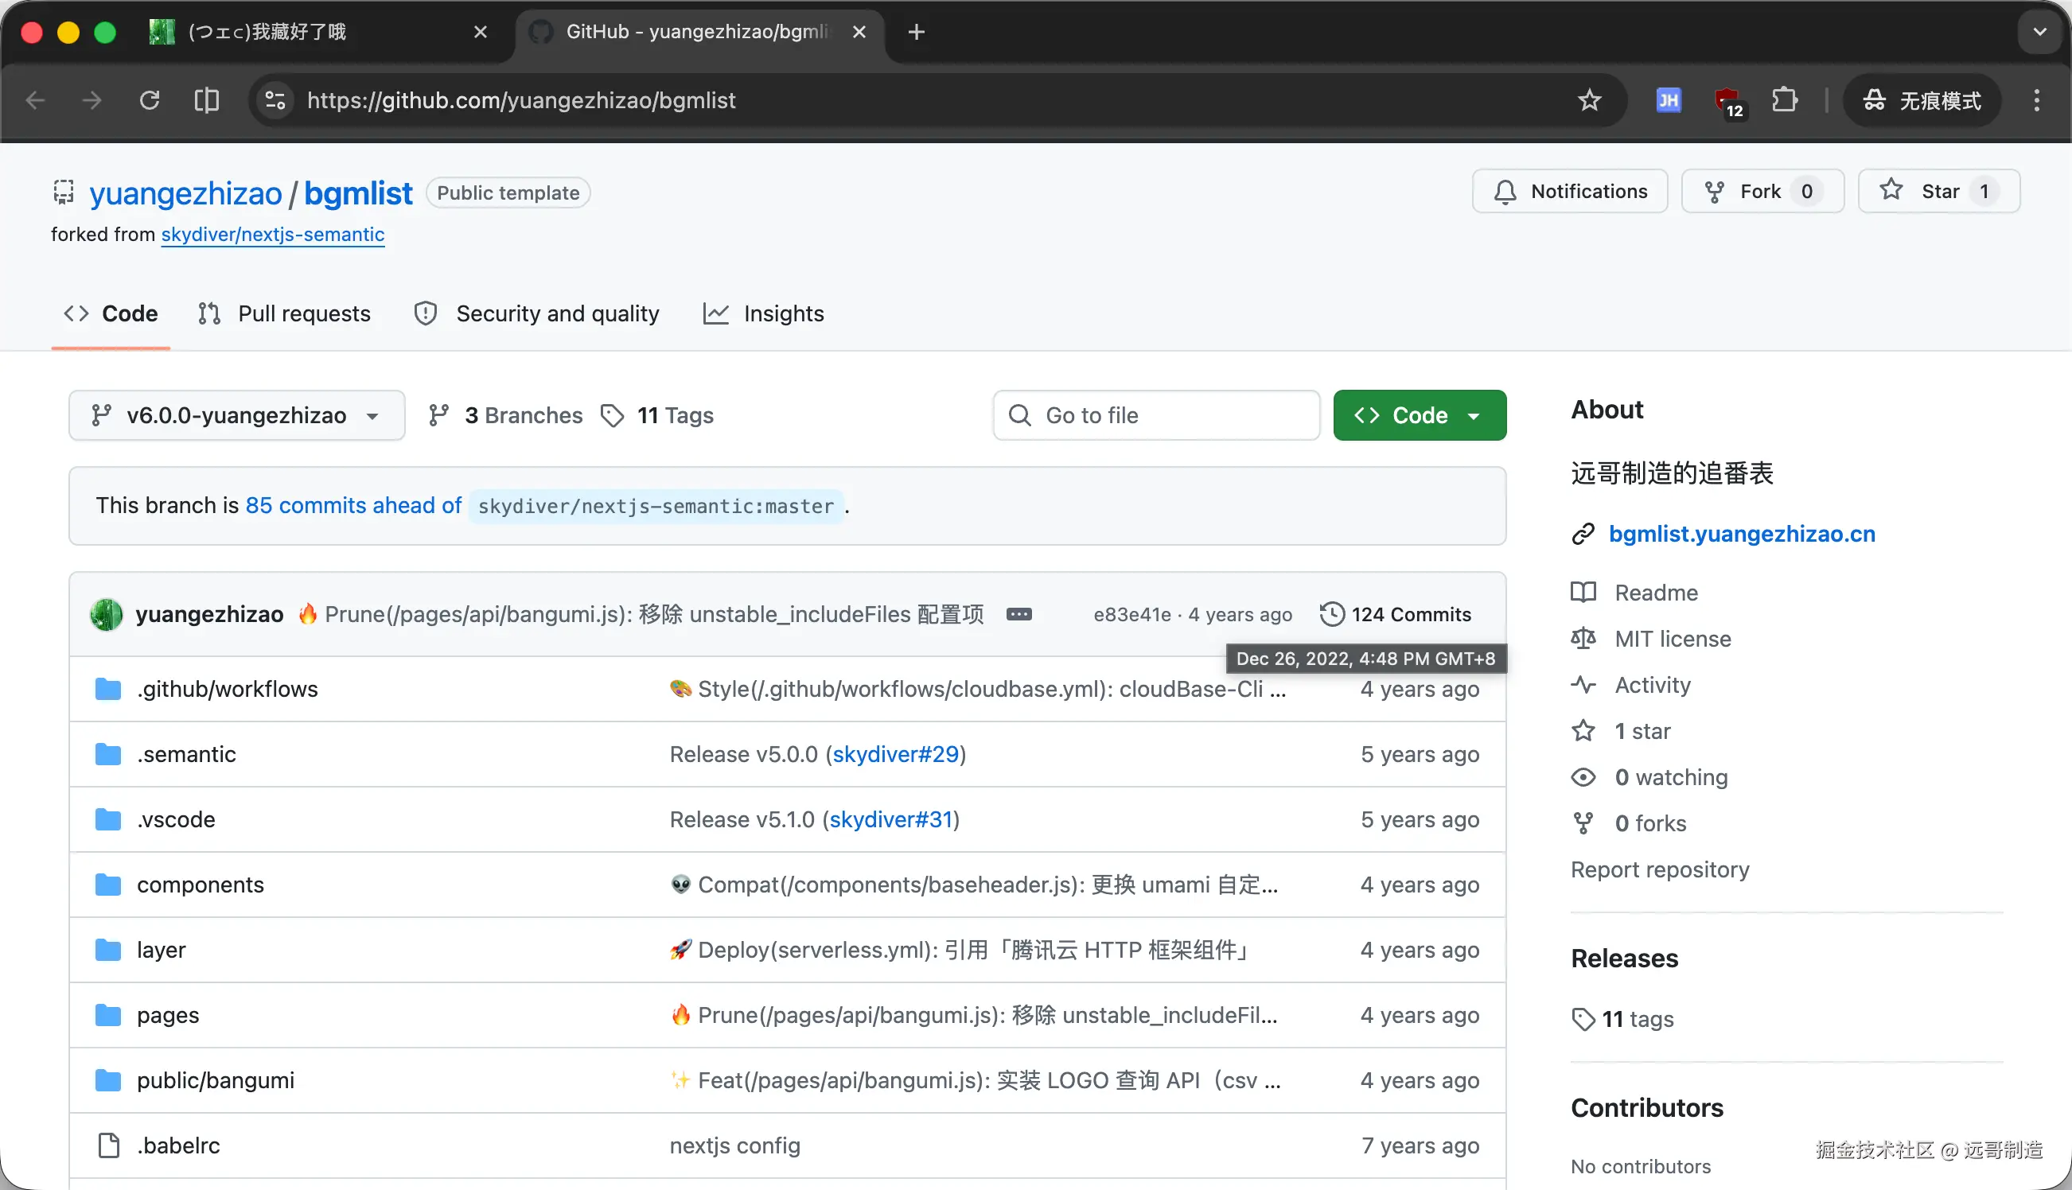Open the skydiver/nextjs-semantic fork source link
This screenshot has height=1190, width=2072.
pos(273,235)
